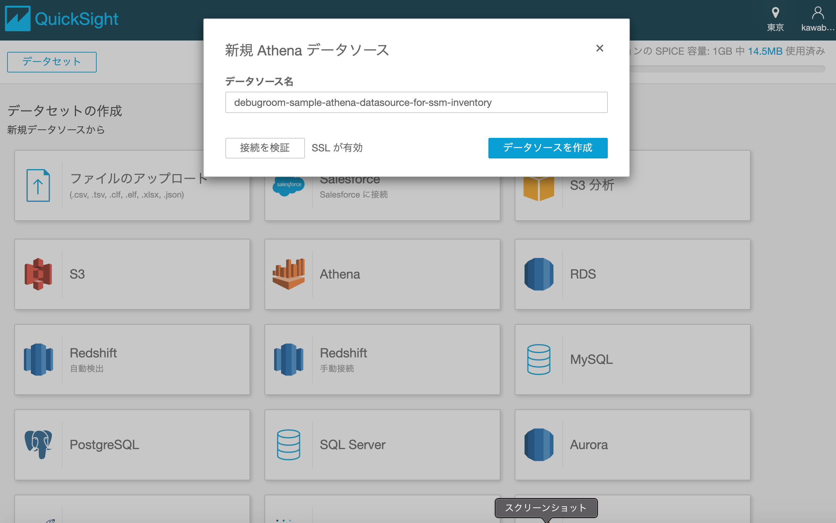Select the file upload arrow icon
Image resolution: width=836 pixels, height=523 pixels.
pos(38,185)
